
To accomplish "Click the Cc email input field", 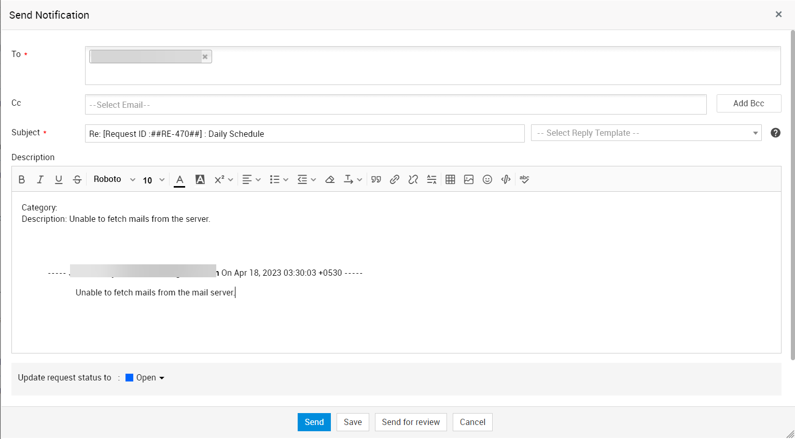I will (x=395, y=105).
